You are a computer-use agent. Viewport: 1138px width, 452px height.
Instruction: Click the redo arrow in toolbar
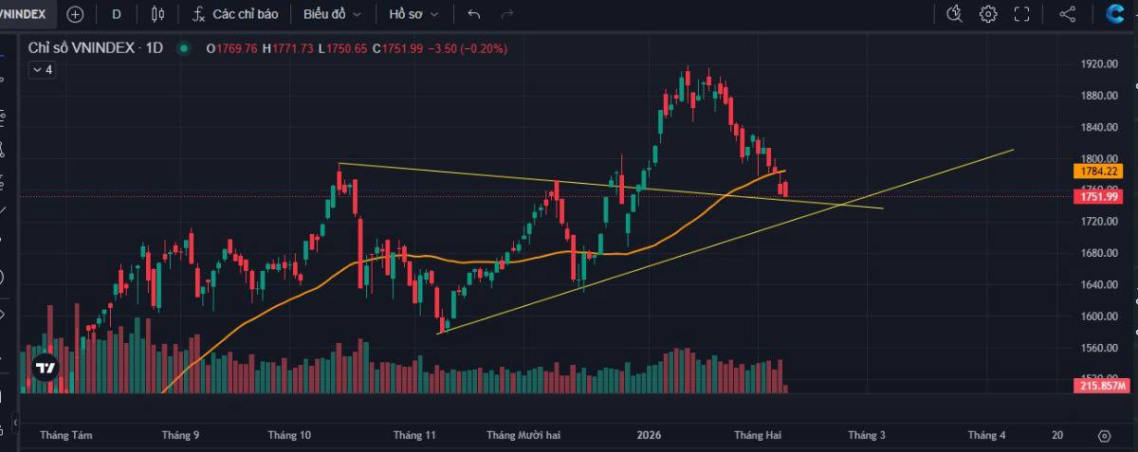507,14
